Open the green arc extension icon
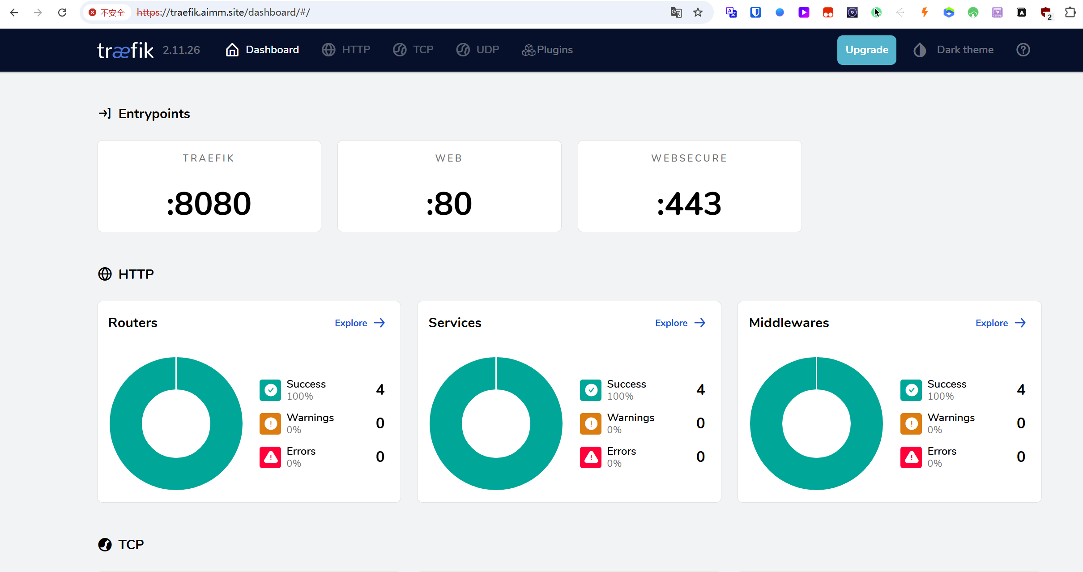 pyautogui.click(x=973, y=13)
